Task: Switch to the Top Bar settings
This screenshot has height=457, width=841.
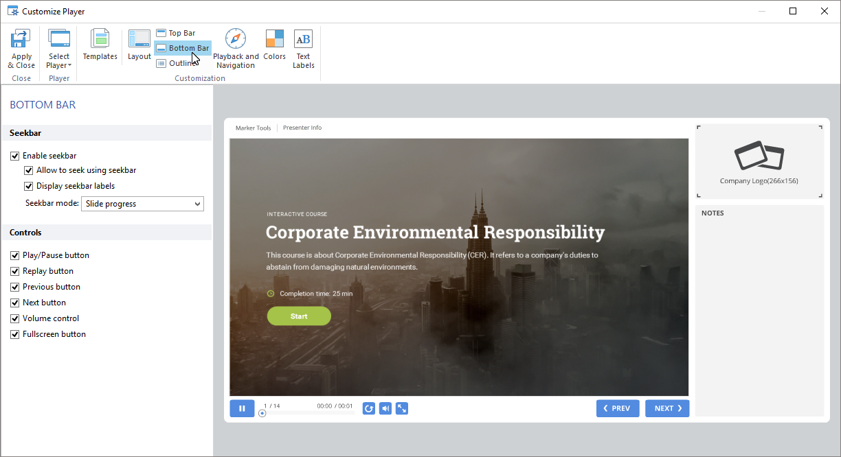Action: click(176, 33)
